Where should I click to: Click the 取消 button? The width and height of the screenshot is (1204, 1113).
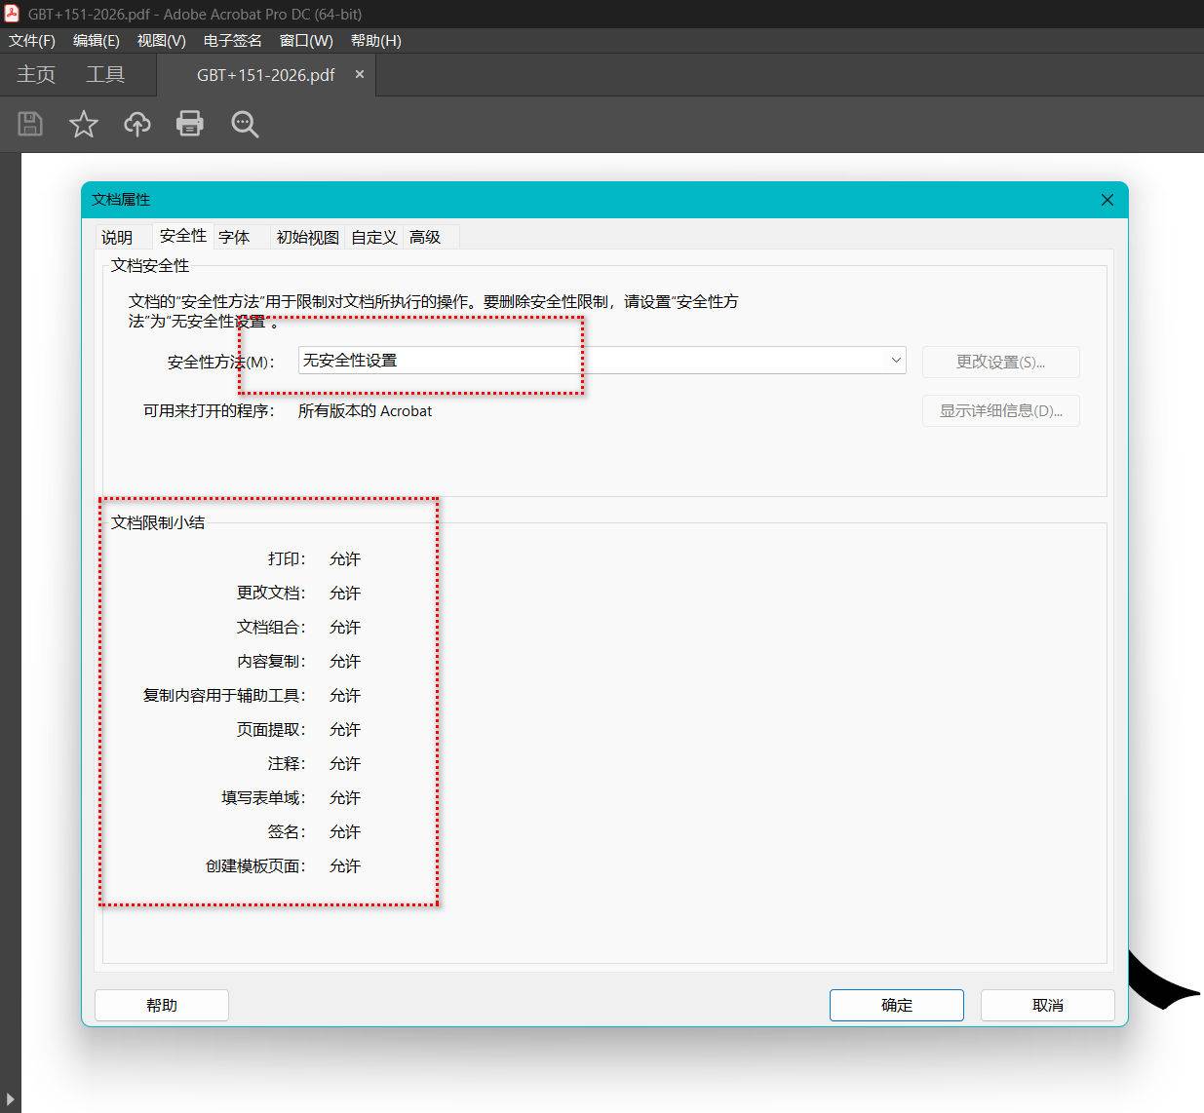tap(1048, 1005)
